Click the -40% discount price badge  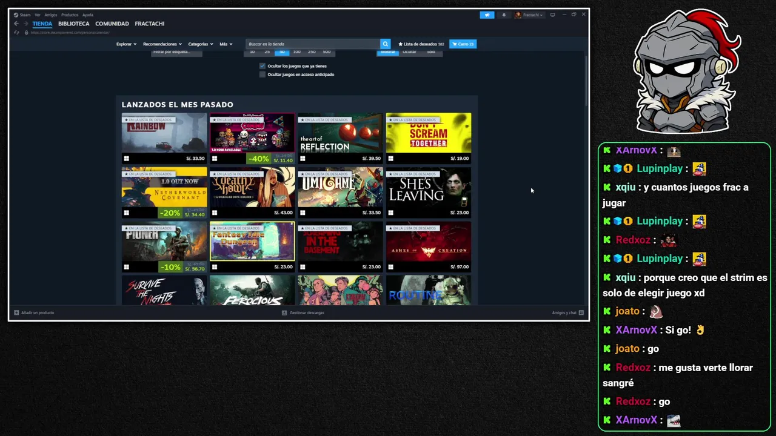coord(271,159)
